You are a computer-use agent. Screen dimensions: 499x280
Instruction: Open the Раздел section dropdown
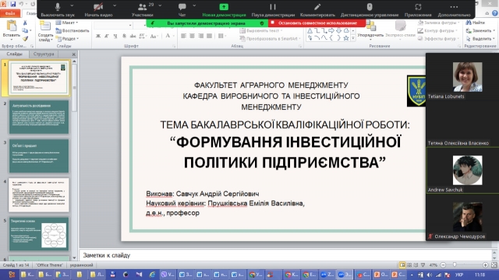tap(68, 38)
